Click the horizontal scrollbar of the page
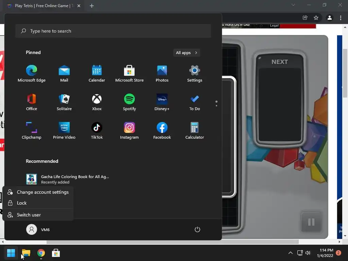Screen dimensions: 348x261 point(173,242)
